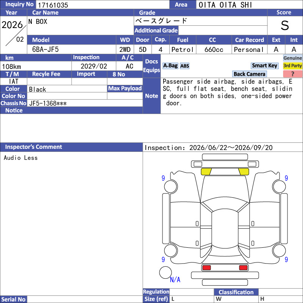Click inspection date 2029/02
303x303 pixels.
[x=94, y=66]
